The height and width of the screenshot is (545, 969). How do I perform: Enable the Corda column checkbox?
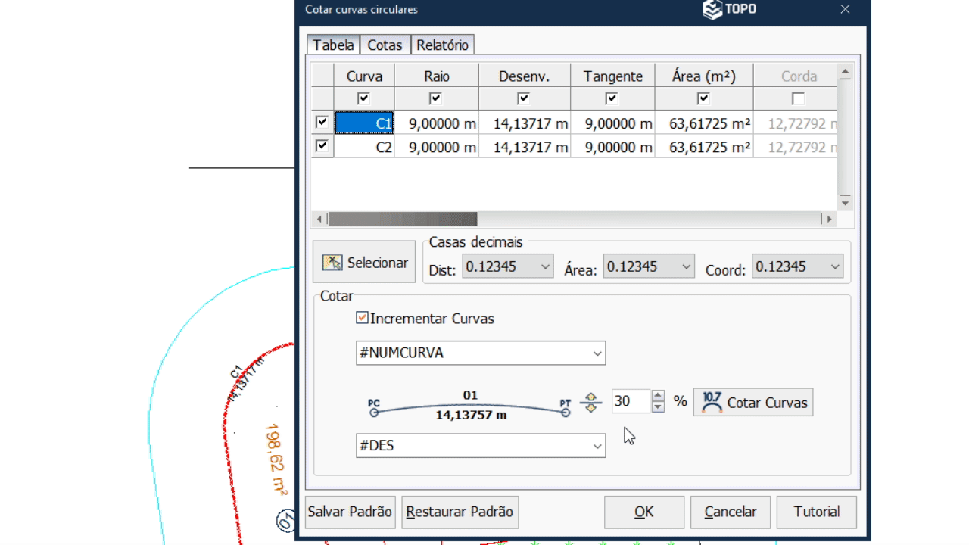pos(798,98)
